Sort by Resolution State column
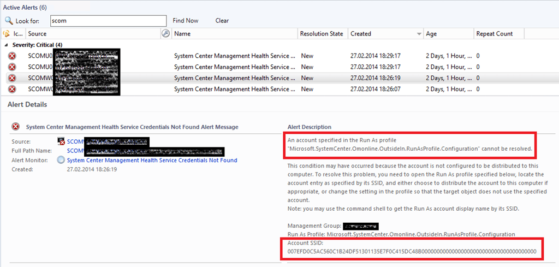 [x=323, y=34]
